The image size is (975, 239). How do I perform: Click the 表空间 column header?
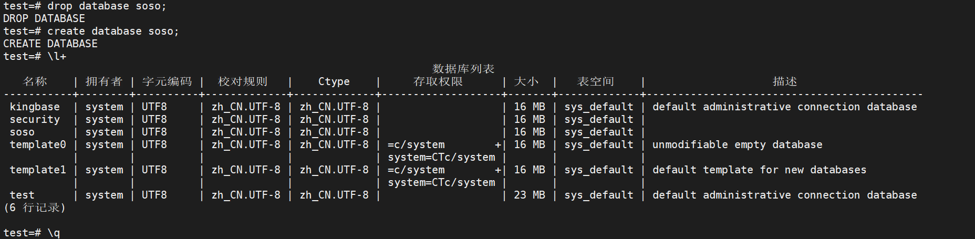click(596, 81)
